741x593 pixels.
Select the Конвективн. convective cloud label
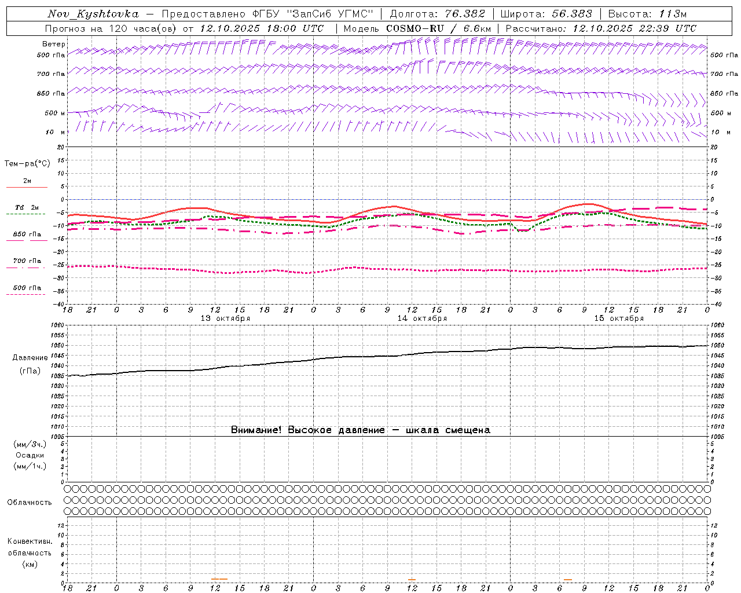point(30,541)
